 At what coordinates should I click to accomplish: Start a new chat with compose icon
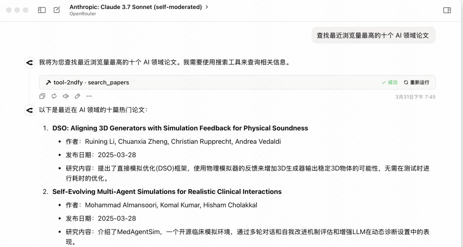(x=57, y=10)
